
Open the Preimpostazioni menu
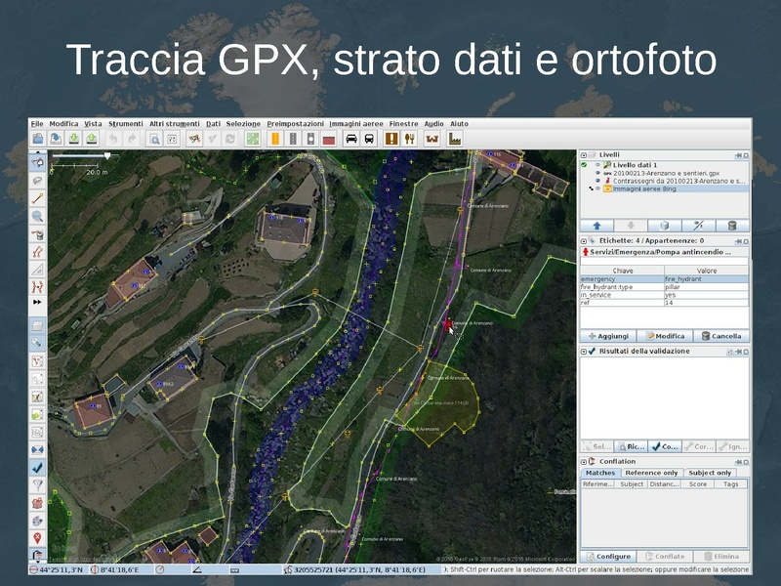pos(295,124)
